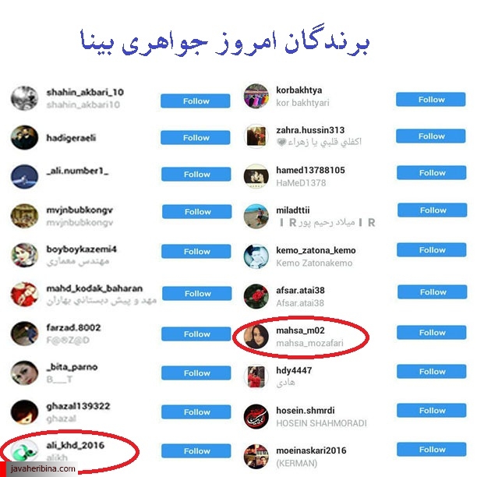Open the hosein.shmrdi profile avatar
The height and width of the screenshot is (477, 477).
point(256,416)
